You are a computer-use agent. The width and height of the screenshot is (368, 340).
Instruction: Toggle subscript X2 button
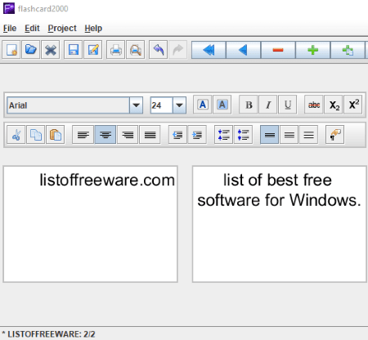(x=334, y=105)
